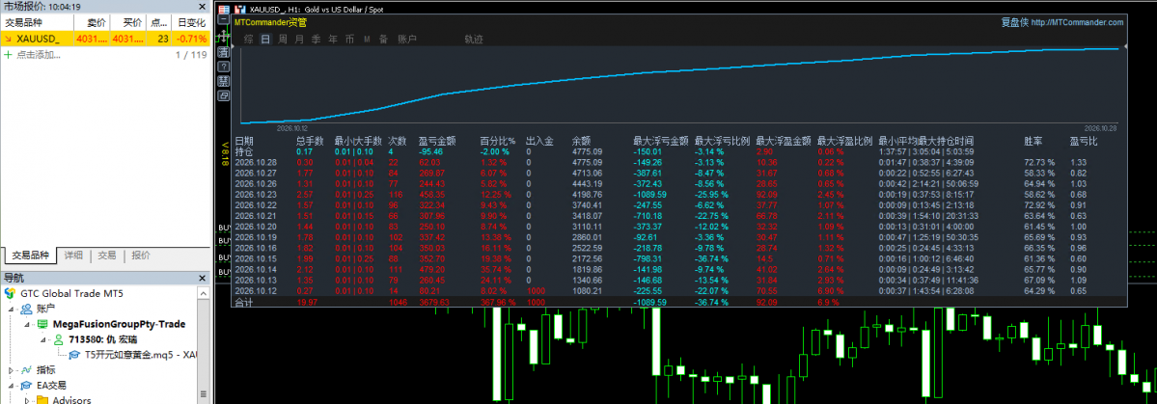1157x404 pixels.
Task: Expand the 指标 indicators tree node
Action: pos(11,370)
